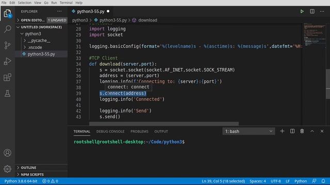Maximize the terminal panel with the up chevron

pyautogui.click(x=312, y=131)
